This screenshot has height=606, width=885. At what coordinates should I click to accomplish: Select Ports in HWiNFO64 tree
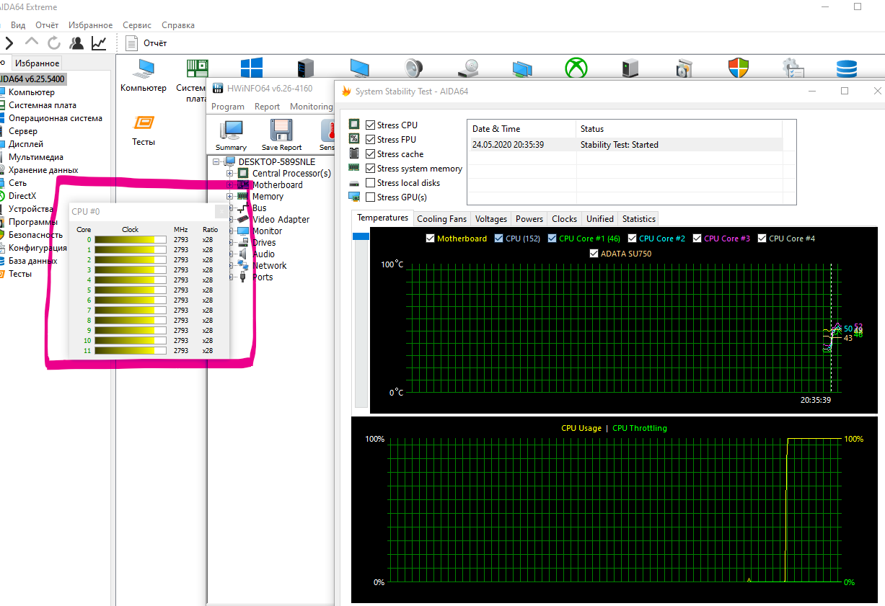(x=263, y=277)
